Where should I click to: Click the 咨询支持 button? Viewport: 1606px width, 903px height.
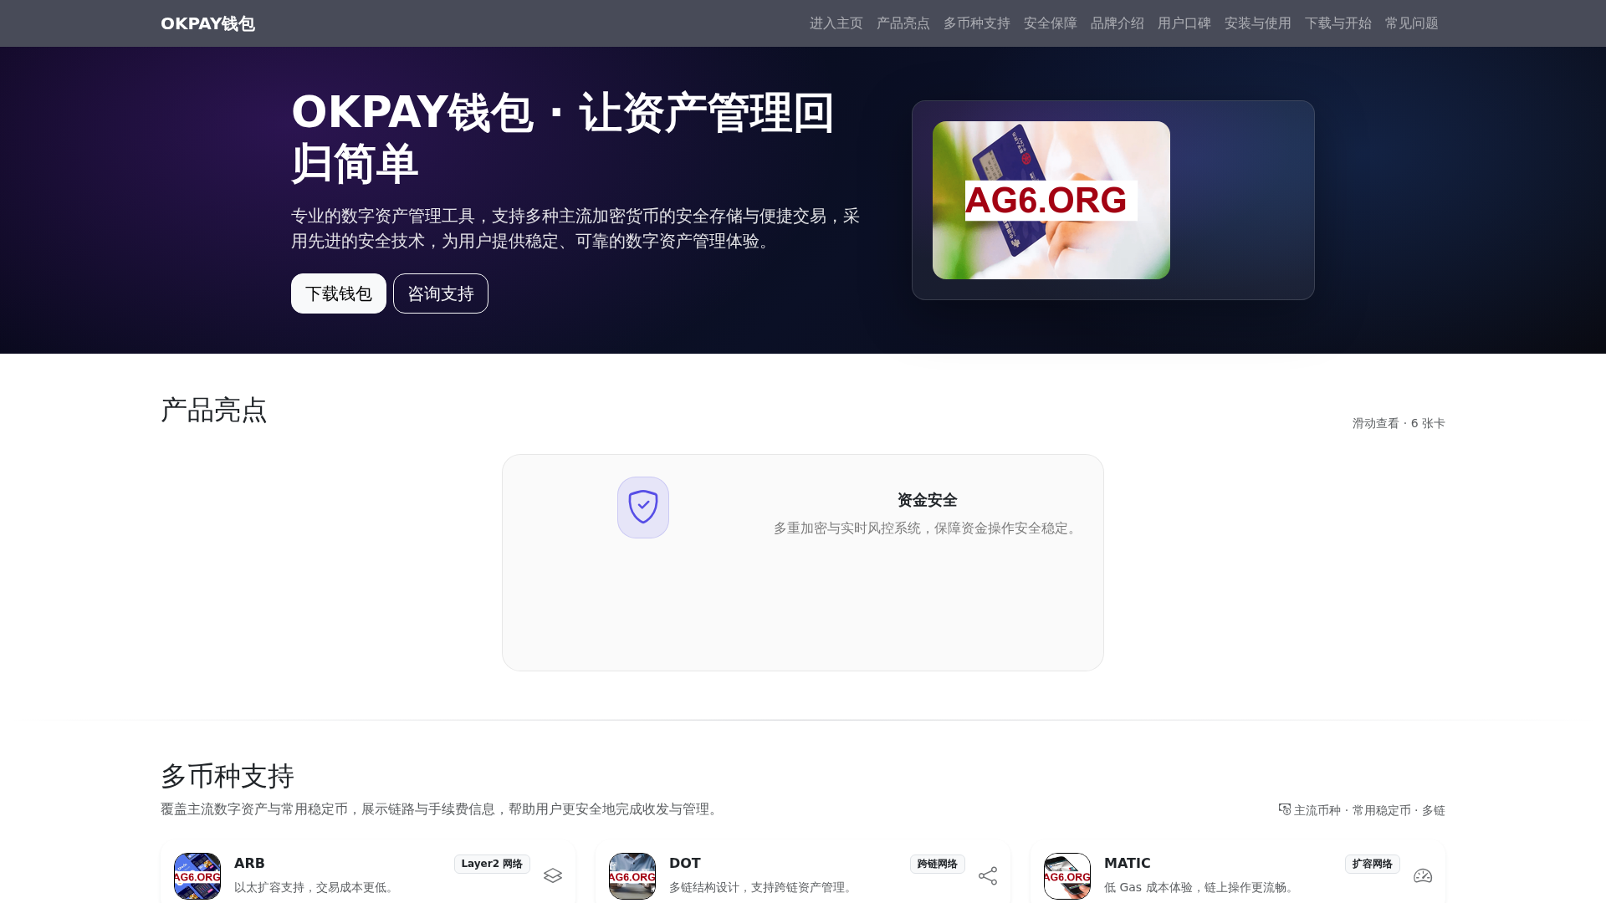tap(441, 293)
